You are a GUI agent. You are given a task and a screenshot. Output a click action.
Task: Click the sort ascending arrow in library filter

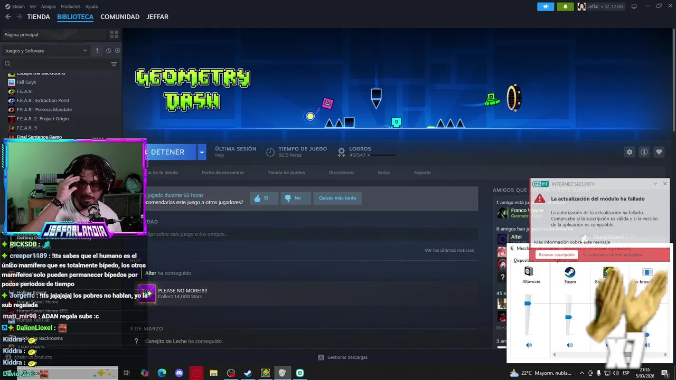point(97,51)
